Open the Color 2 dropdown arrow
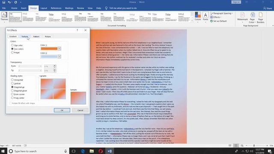The image size is (274, 154). click(x=60, y=56)
